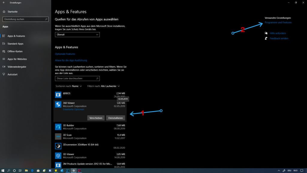
Task: Click the Verschieben button
Action: [96, 118]
